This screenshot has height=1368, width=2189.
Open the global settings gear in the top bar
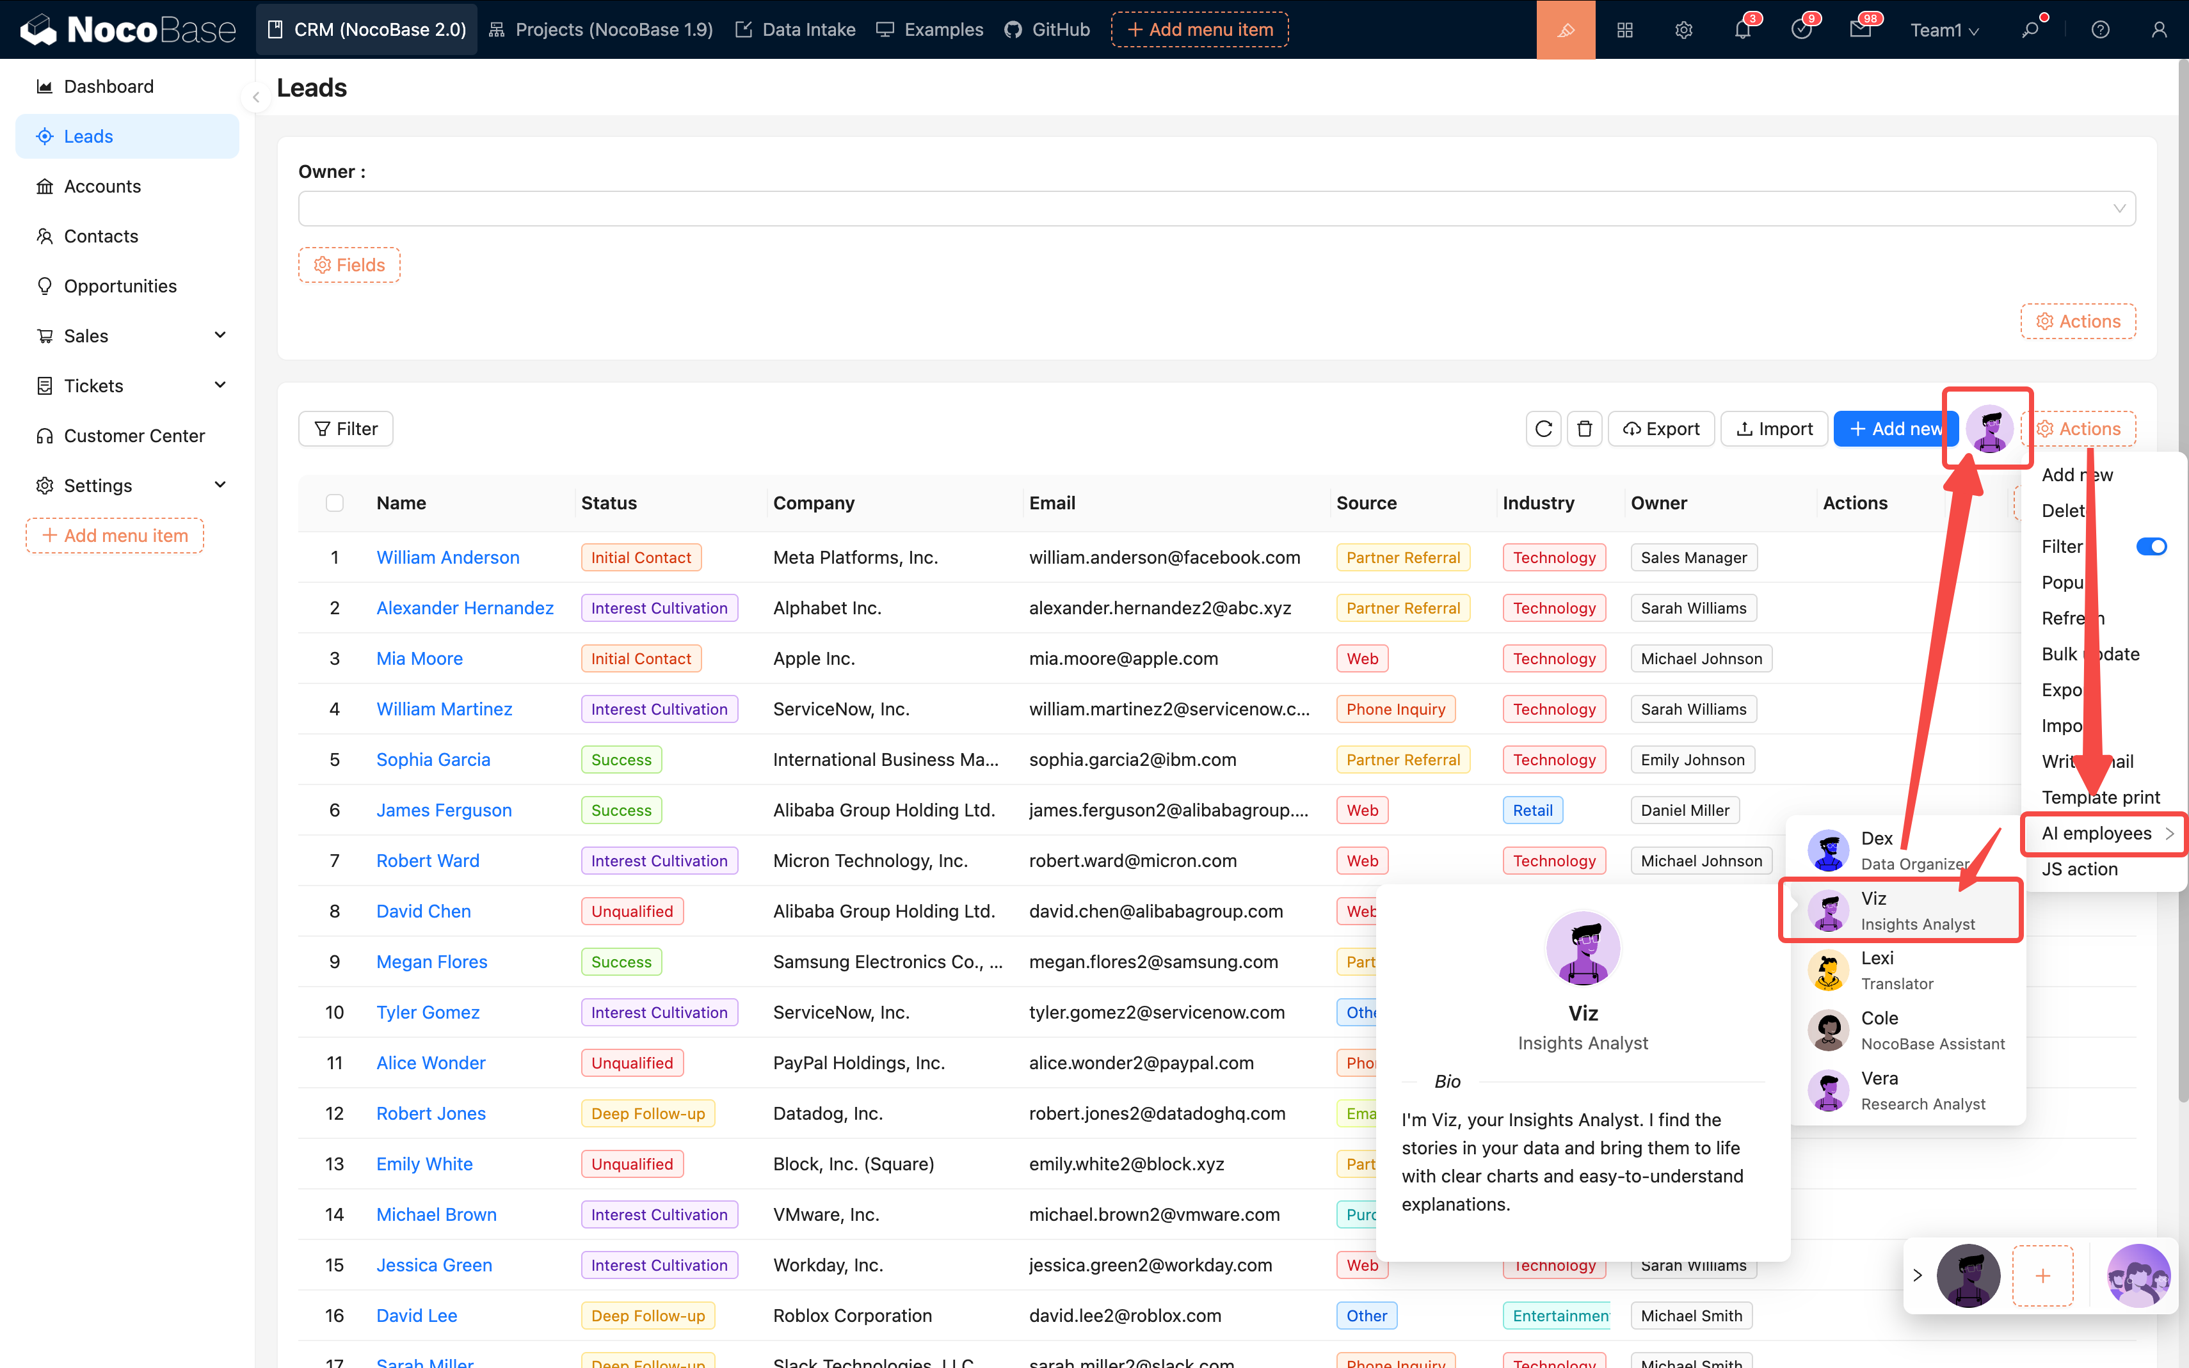[1684, 29]
